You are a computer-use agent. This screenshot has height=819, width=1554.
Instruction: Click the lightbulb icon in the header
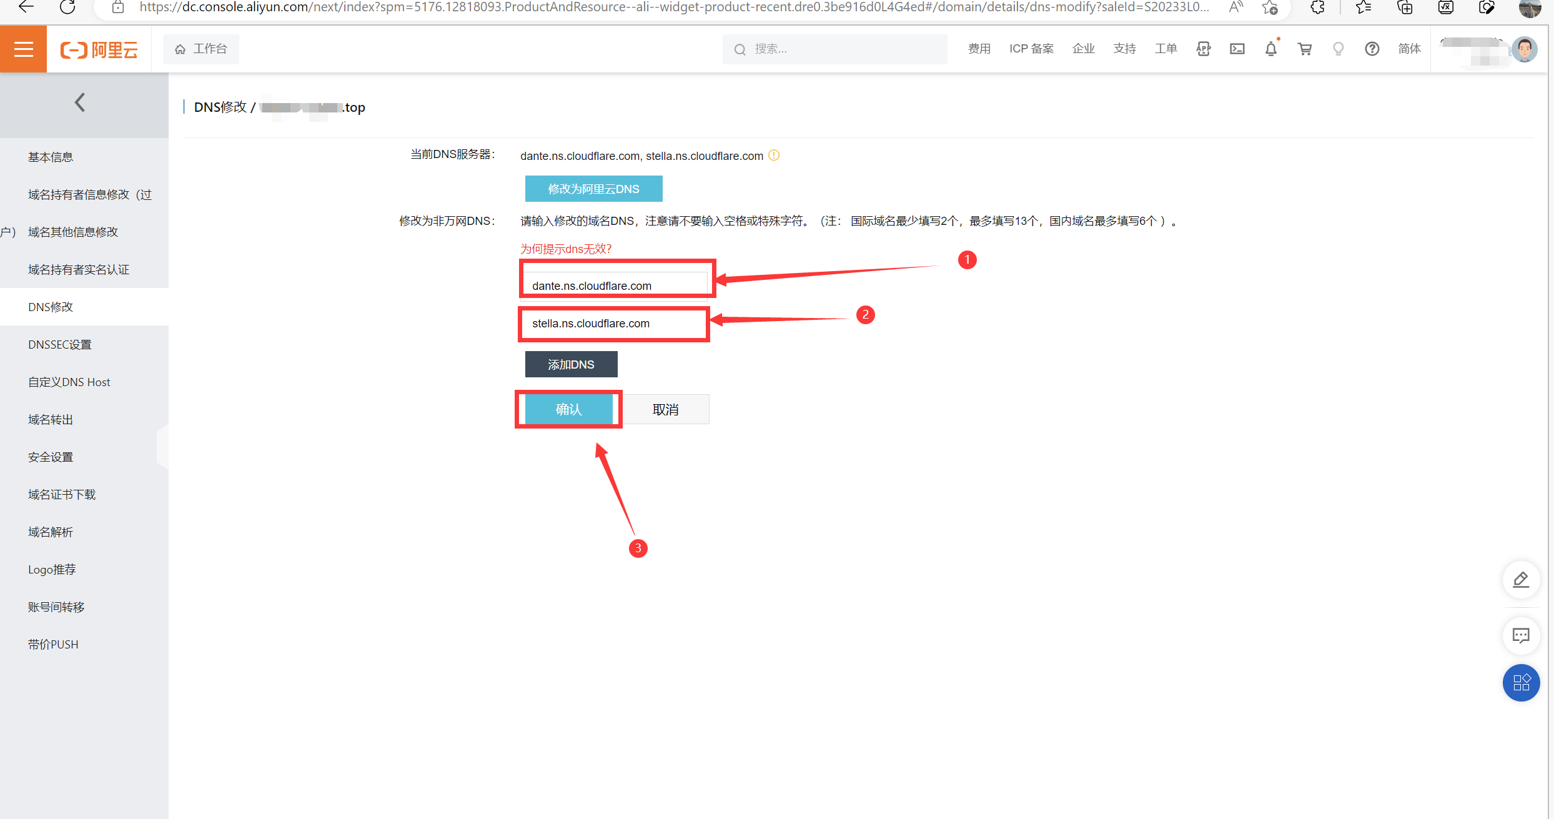[x=1338, y=49]
